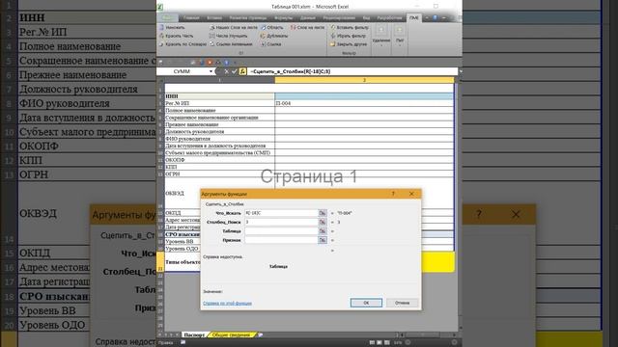Screen dimensions: 618x347
Task: Switch to the Главная ribbon tab
Action: pyautogui.click(x=191, y=17)
